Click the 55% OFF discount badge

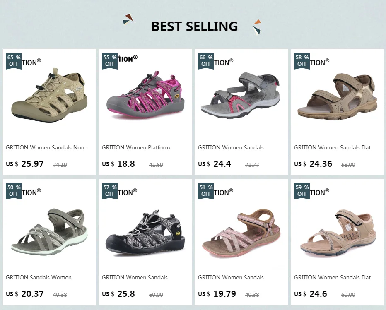pos(110,60)
